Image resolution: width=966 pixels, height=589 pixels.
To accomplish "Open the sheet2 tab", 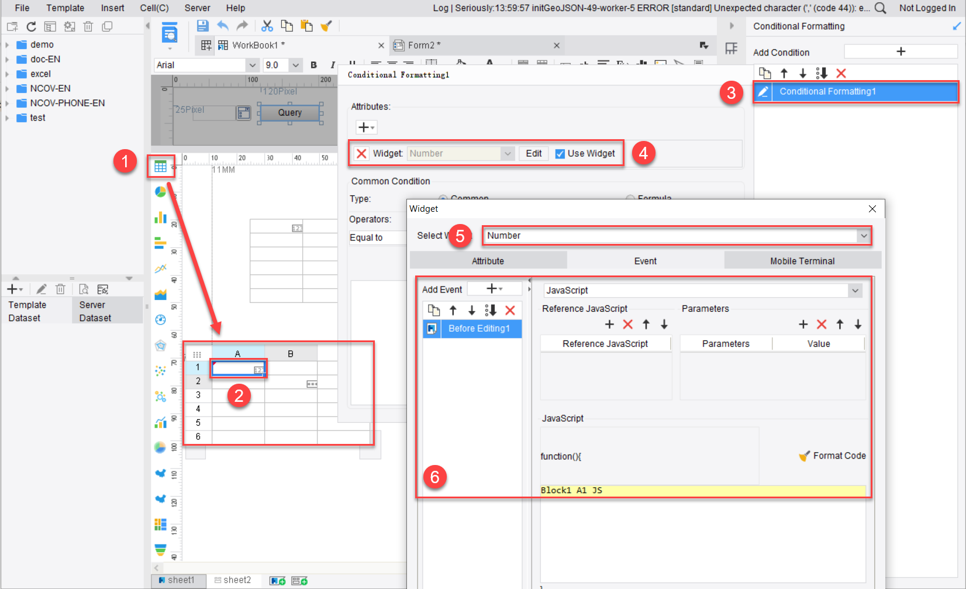I will pyautogui.click(x=233, y=580).
